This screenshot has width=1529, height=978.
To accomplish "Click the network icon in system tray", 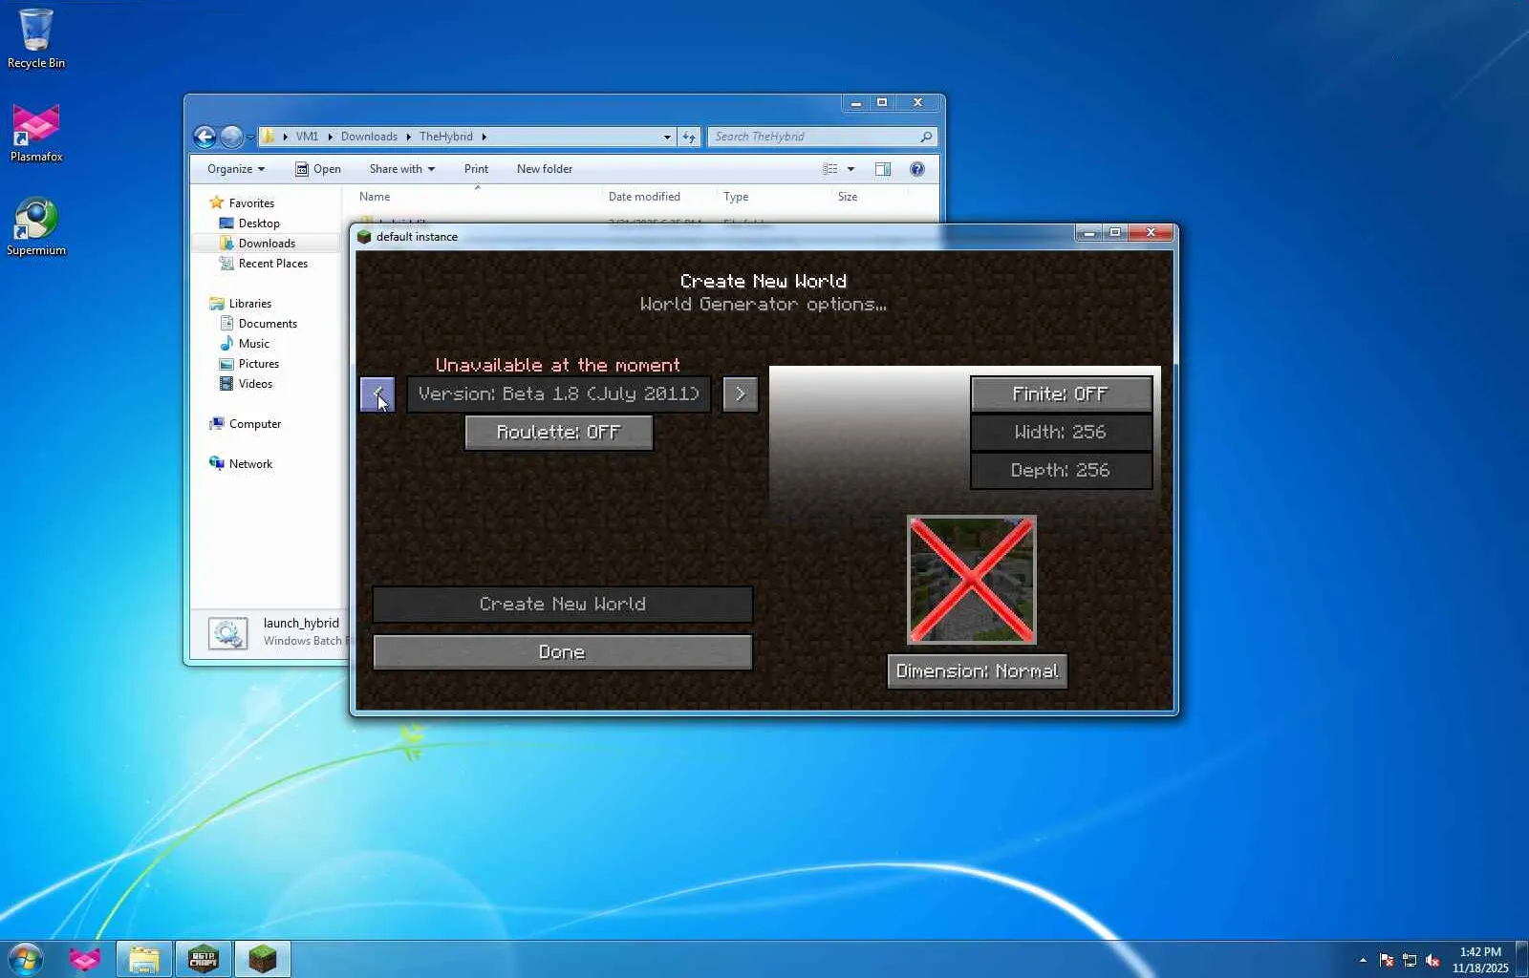I will pyautogui.click(x=1410, y=960).
